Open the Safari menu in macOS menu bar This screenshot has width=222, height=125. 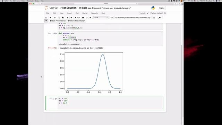pos(6,1)
